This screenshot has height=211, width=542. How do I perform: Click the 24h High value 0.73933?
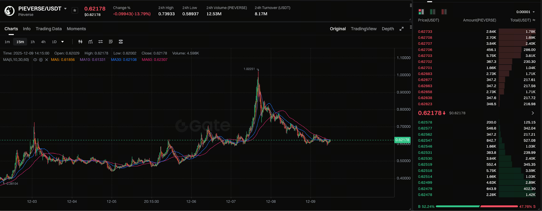coord(167,14)
